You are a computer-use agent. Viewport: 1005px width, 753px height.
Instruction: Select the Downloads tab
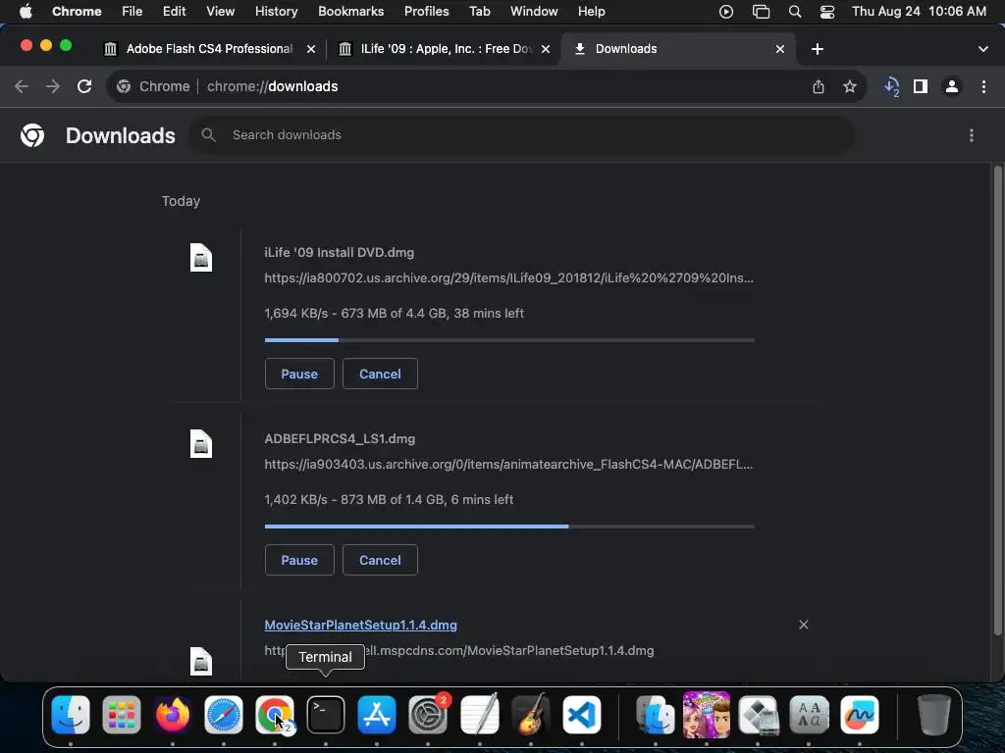(678, 49)
